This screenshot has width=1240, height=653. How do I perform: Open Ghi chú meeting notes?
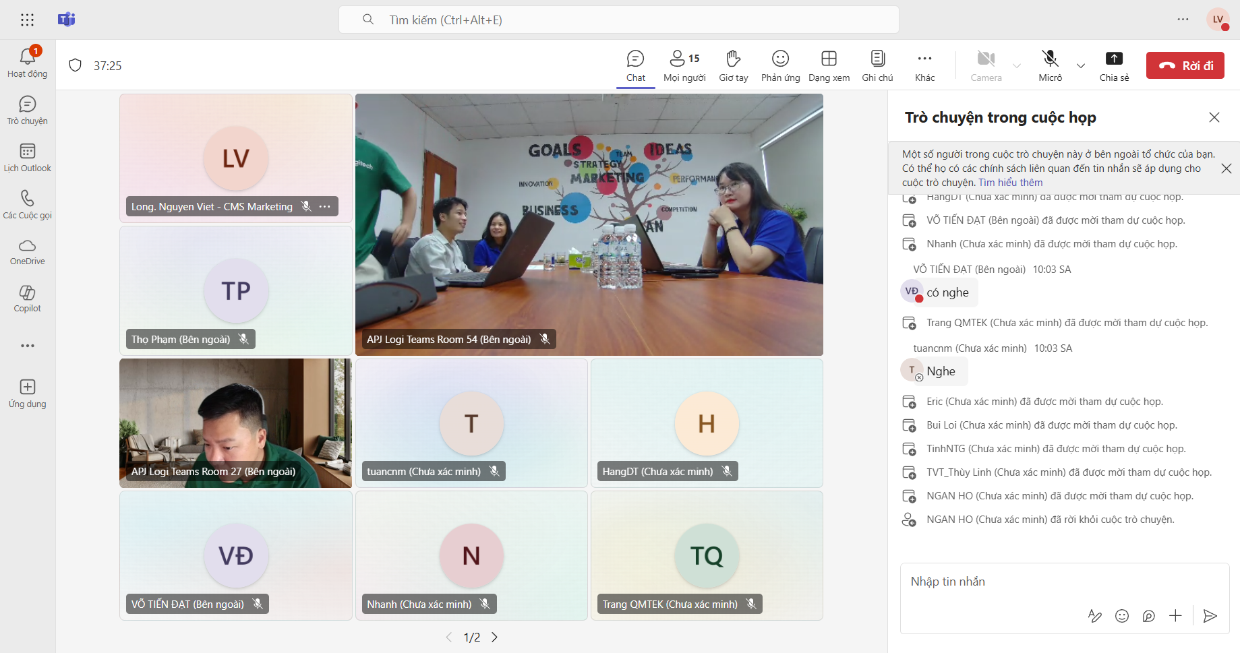point(877,65)
